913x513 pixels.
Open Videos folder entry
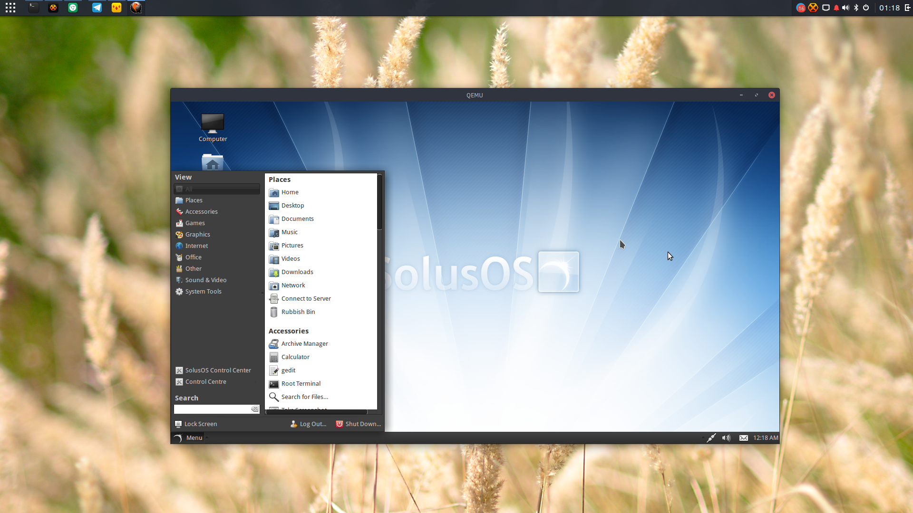(321, 259)
